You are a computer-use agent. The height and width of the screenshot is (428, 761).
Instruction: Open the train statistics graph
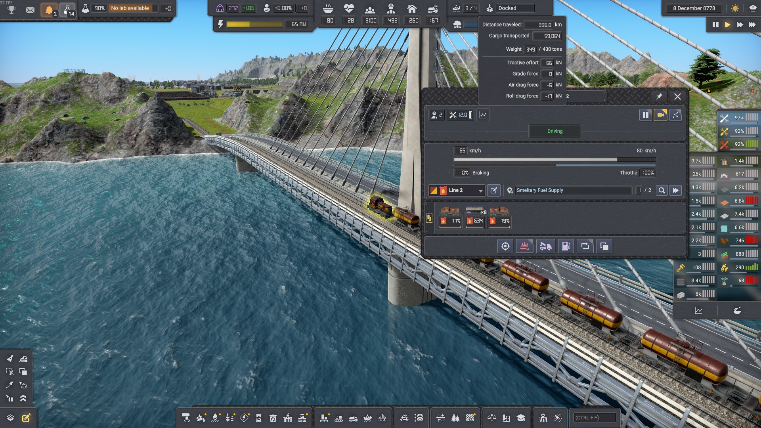[483, 115]
